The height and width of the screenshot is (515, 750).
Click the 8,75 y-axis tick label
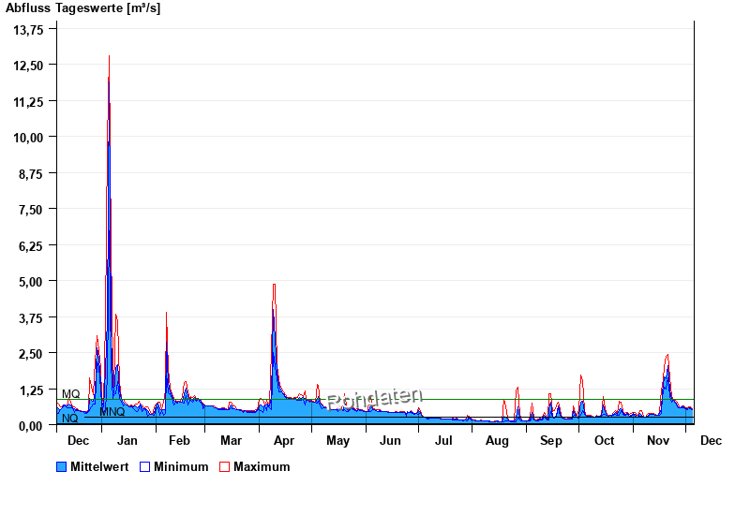pyautogui.click(x=31, y=173)
